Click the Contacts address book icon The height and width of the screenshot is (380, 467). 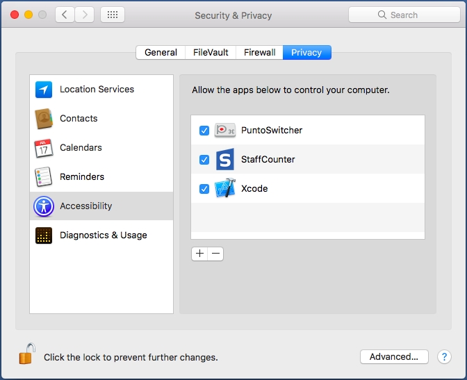click(44, 119)
